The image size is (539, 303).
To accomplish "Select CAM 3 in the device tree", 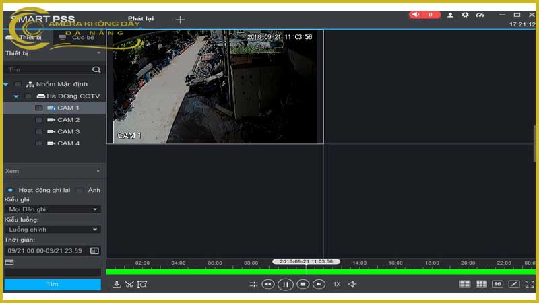I will click(x=68, y=131).
